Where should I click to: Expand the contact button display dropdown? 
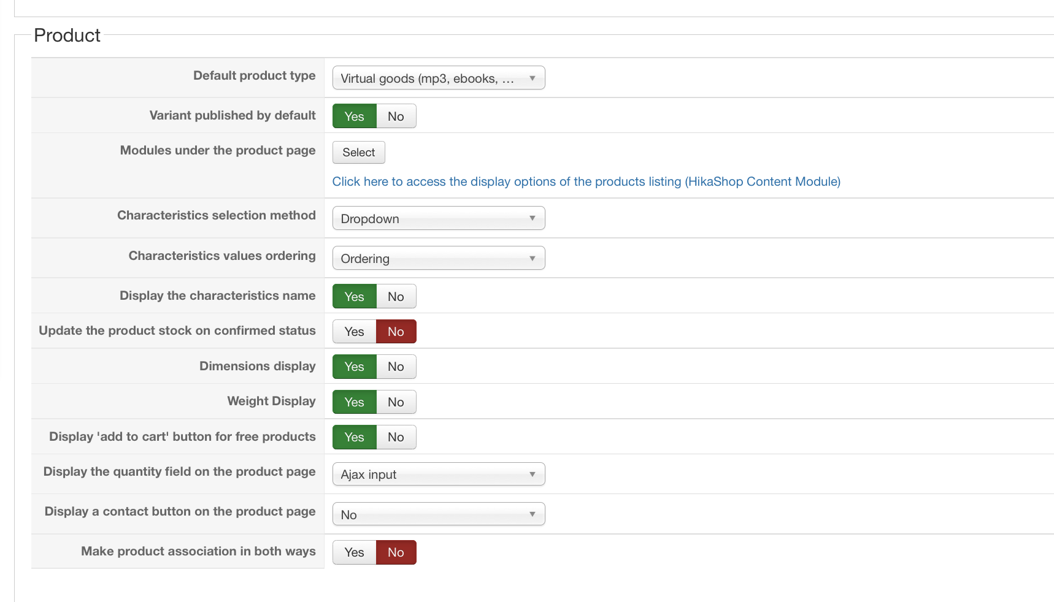(x=438, y=515)
